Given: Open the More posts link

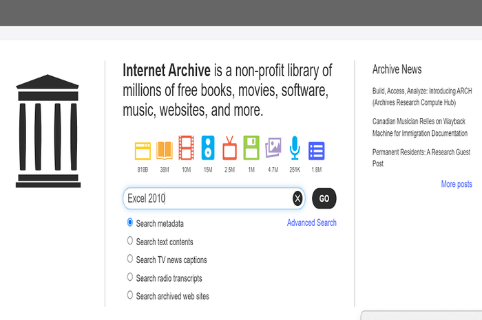Looking at the screenshot, I should (x=457, y=184).
